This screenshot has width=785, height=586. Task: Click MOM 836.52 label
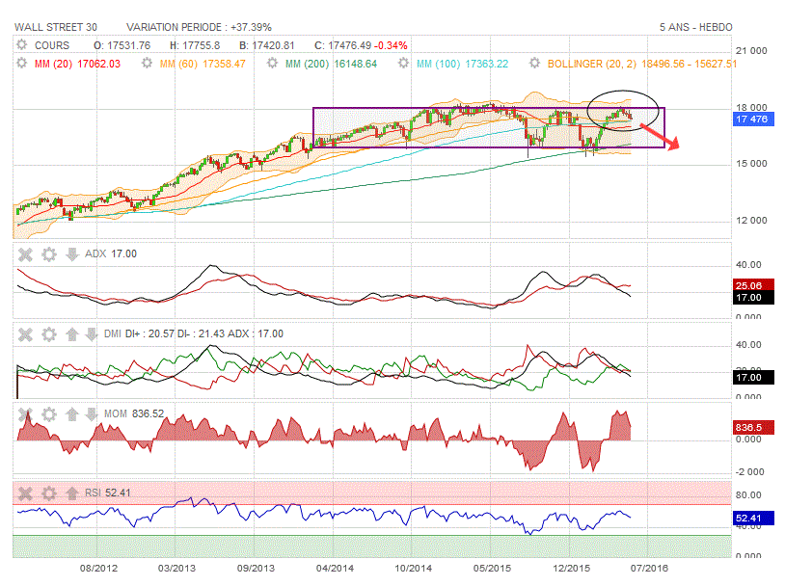pyautogui.click(x=134, y=413)
